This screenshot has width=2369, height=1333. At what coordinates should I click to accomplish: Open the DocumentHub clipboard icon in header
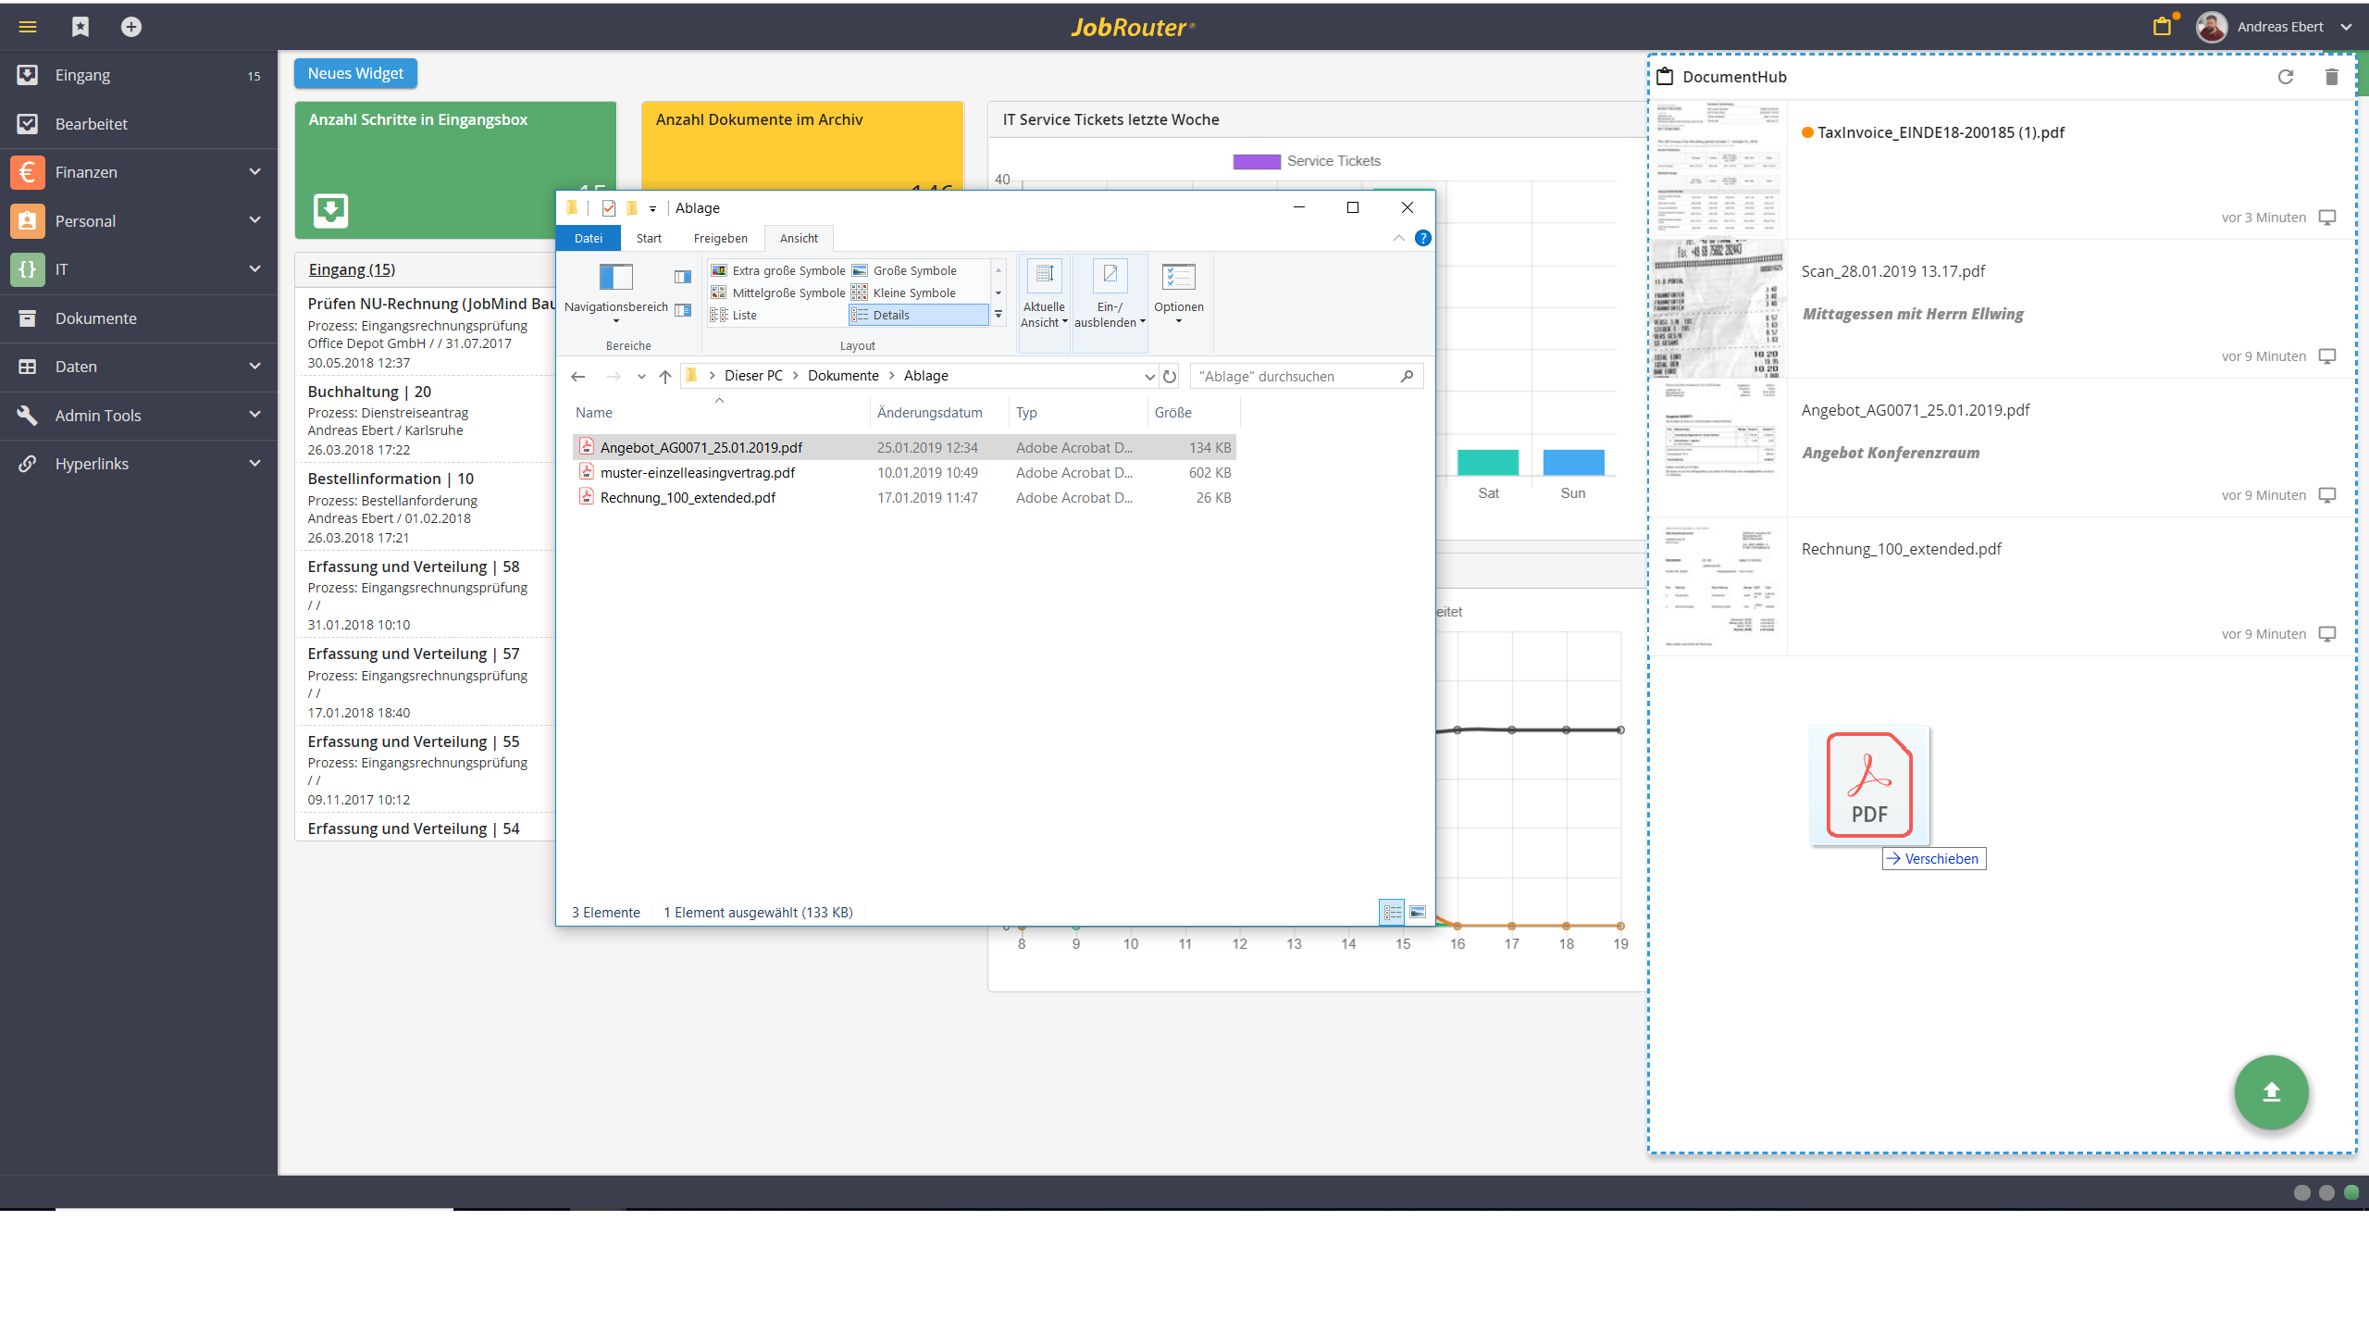(x=2163, y=26)
